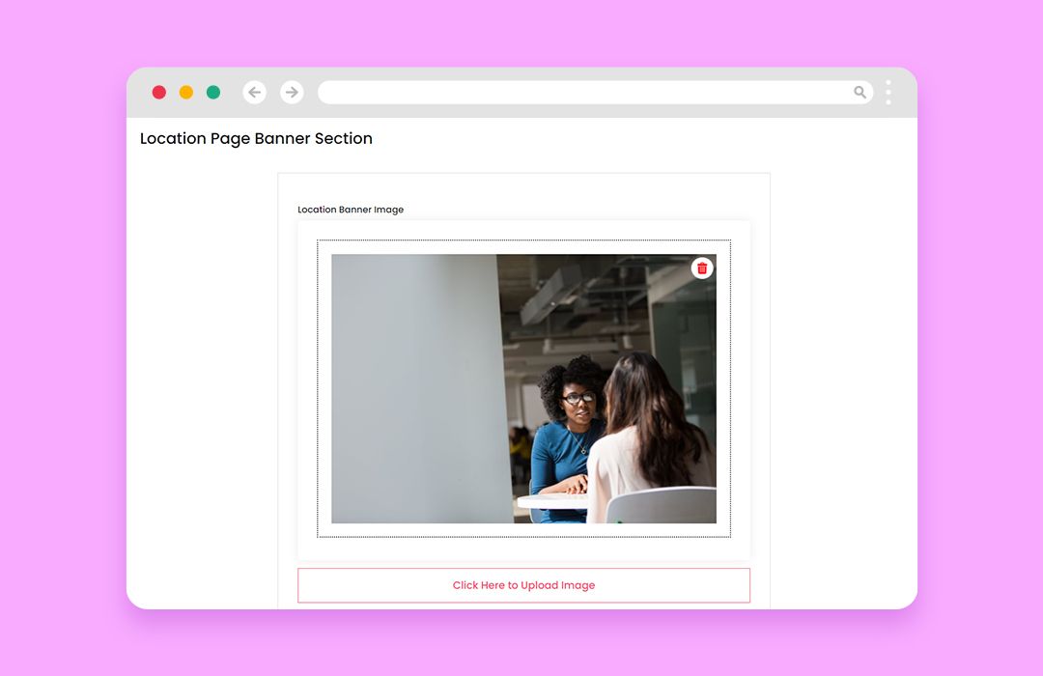Go forward using browser forward arrow
The image size is (1043, 676).
tap(292, 93)
